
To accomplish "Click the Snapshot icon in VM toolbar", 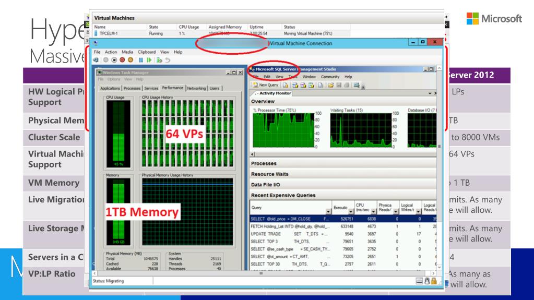I will pyautogui.click(x=159, y=60).
